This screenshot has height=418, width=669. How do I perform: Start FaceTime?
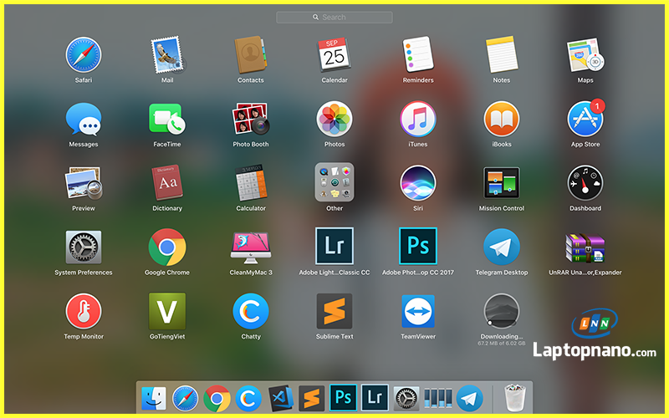(x=166, y=119)
